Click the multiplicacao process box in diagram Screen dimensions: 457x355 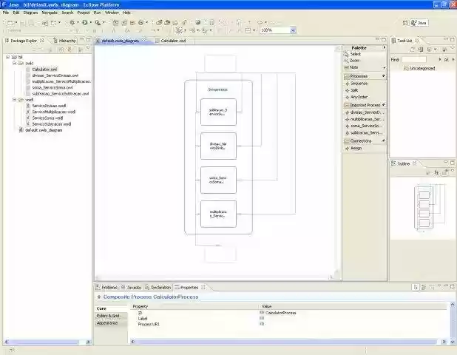click(218, 214)
